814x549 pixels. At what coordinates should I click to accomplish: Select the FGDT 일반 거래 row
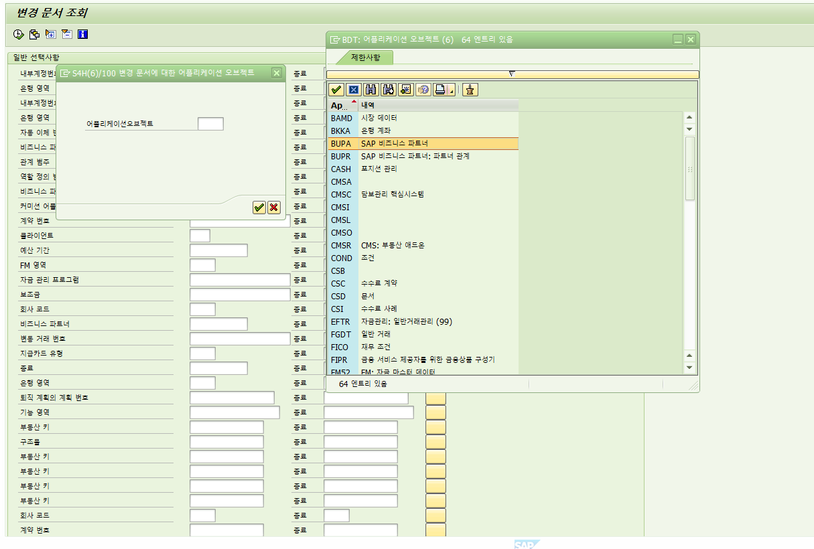point(423,334)
